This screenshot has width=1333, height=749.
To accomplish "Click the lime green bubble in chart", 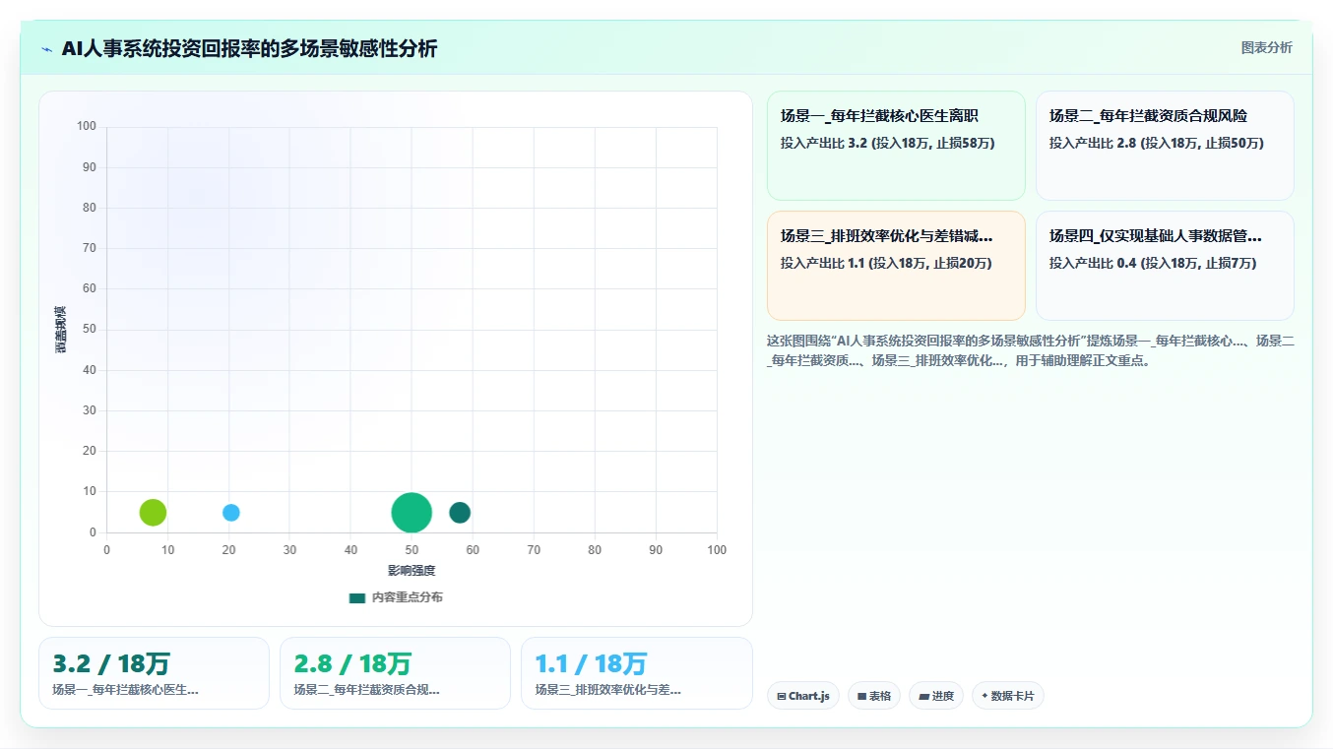I will [153, 512].
